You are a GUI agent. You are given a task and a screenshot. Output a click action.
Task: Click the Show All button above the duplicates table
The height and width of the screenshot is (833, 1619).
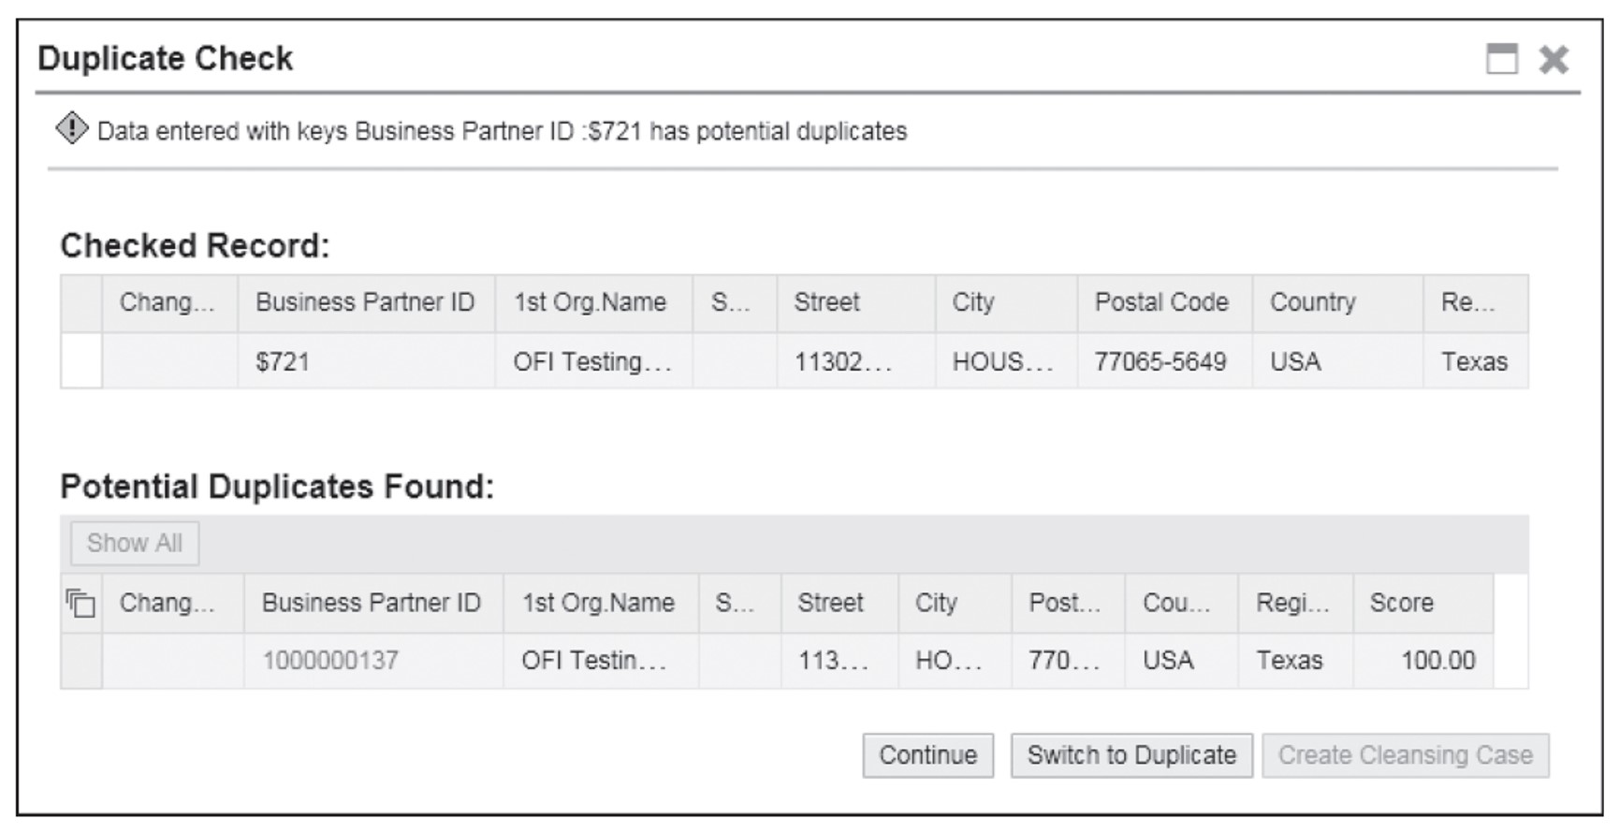click(134, 543)
